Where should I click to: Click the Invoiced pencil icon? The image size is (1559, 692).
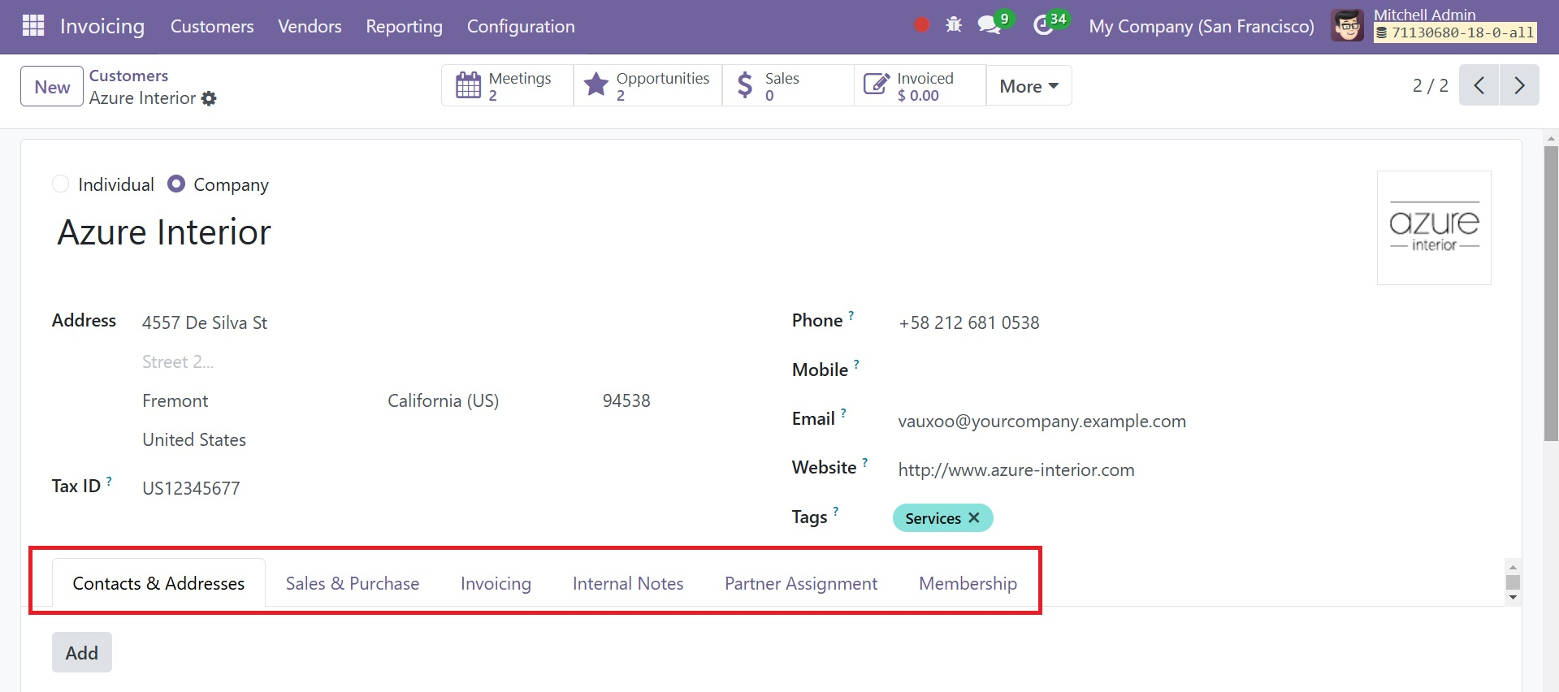coord(876,84)
